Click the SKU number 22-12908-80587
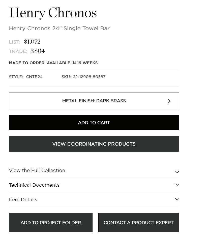Image resolution: width=209 pixels, height=237 pixels. pyautogui.click(x=89, y=77)
